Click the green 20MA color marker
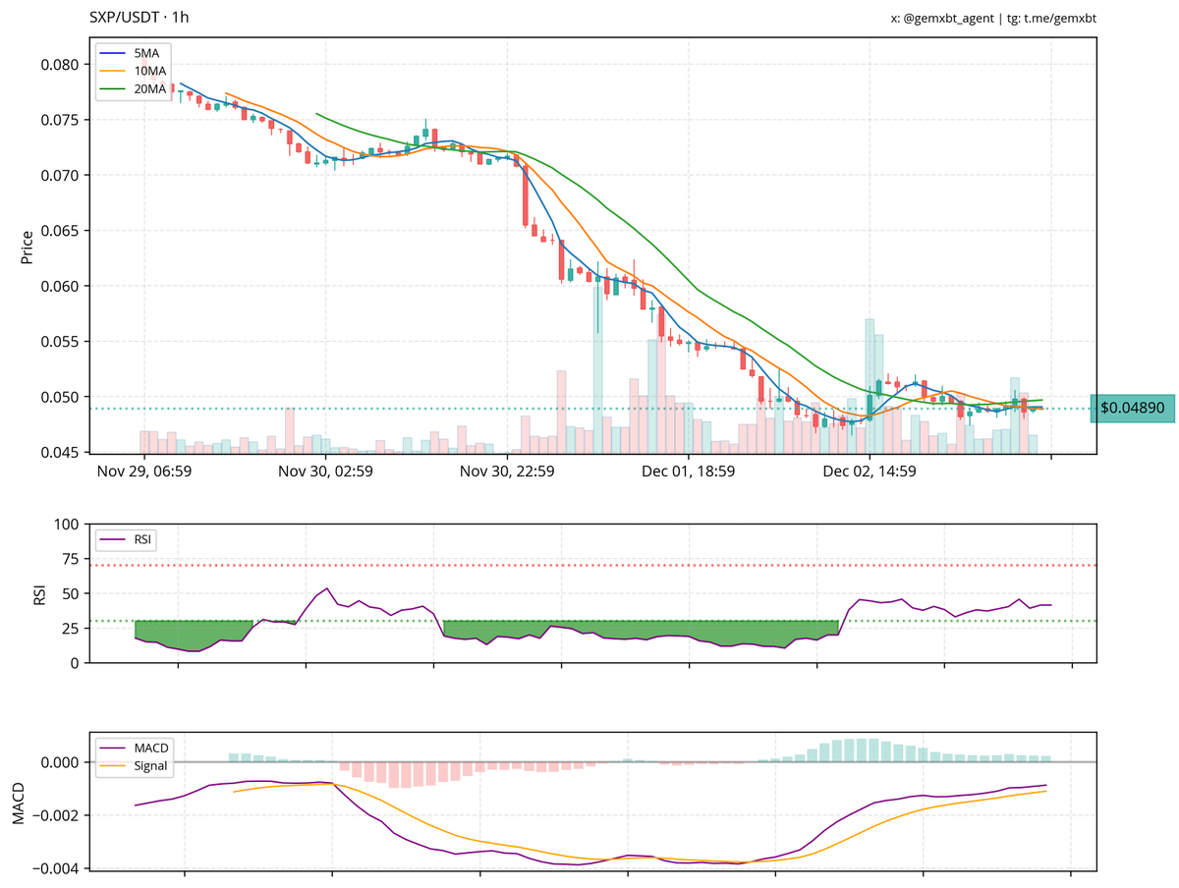1179x888 pixels. pyautogui.click(x=114, y=86)
